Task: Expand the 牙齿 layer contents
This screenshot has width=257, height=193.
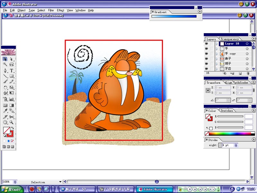Action: [x=217, y=69]
